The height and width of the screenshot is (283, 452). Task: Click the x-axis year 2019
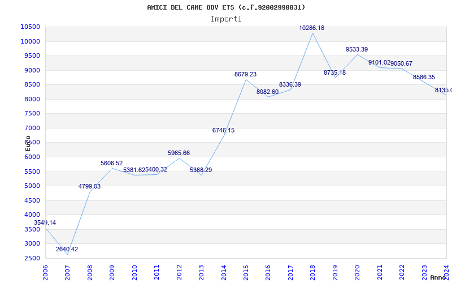pyautogui.click(x=335, y=273)
